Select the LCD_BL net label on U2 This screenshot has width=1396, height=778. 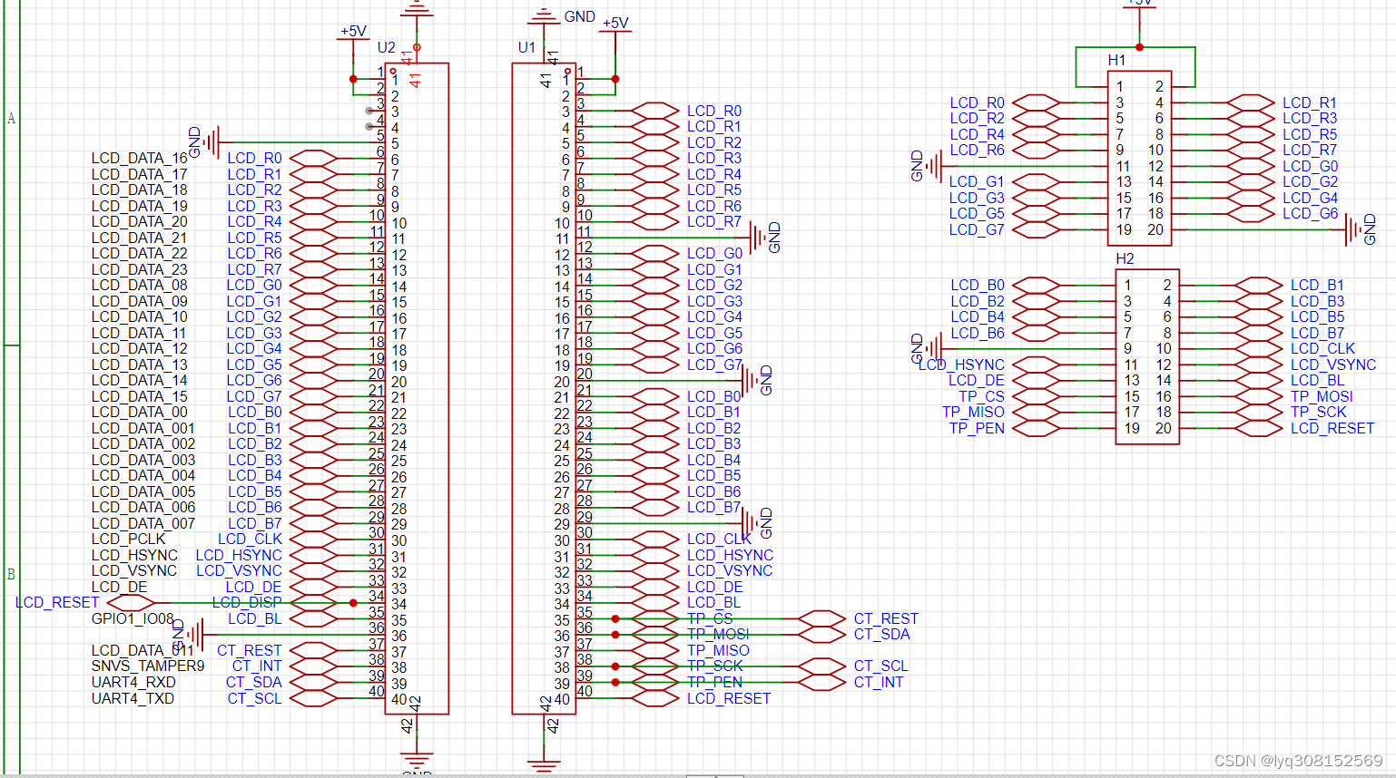point(255,618)
